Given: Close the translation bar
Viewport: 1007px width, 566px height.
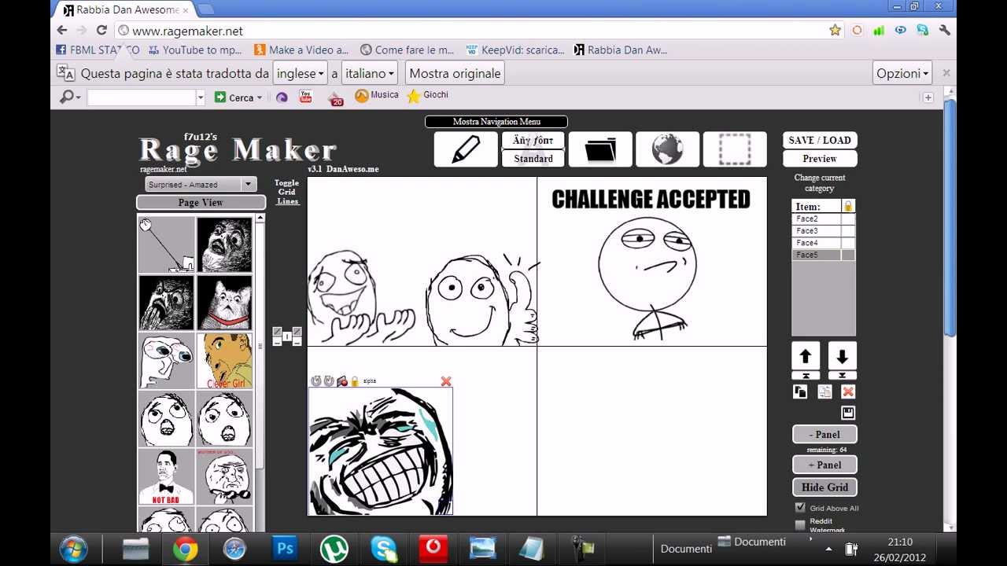Looking at the screenshot, I should pyautogui.click(x=946, y=73).
